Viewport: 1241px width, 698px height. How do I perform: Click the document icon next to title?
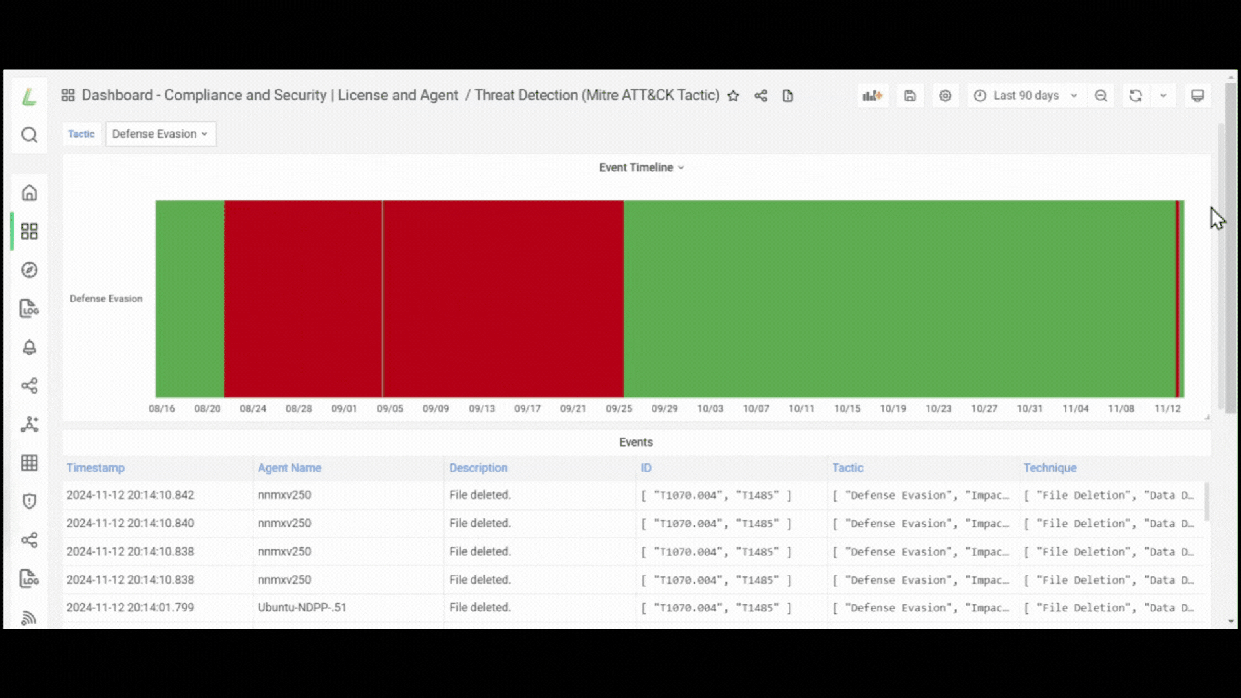(787, 96)
